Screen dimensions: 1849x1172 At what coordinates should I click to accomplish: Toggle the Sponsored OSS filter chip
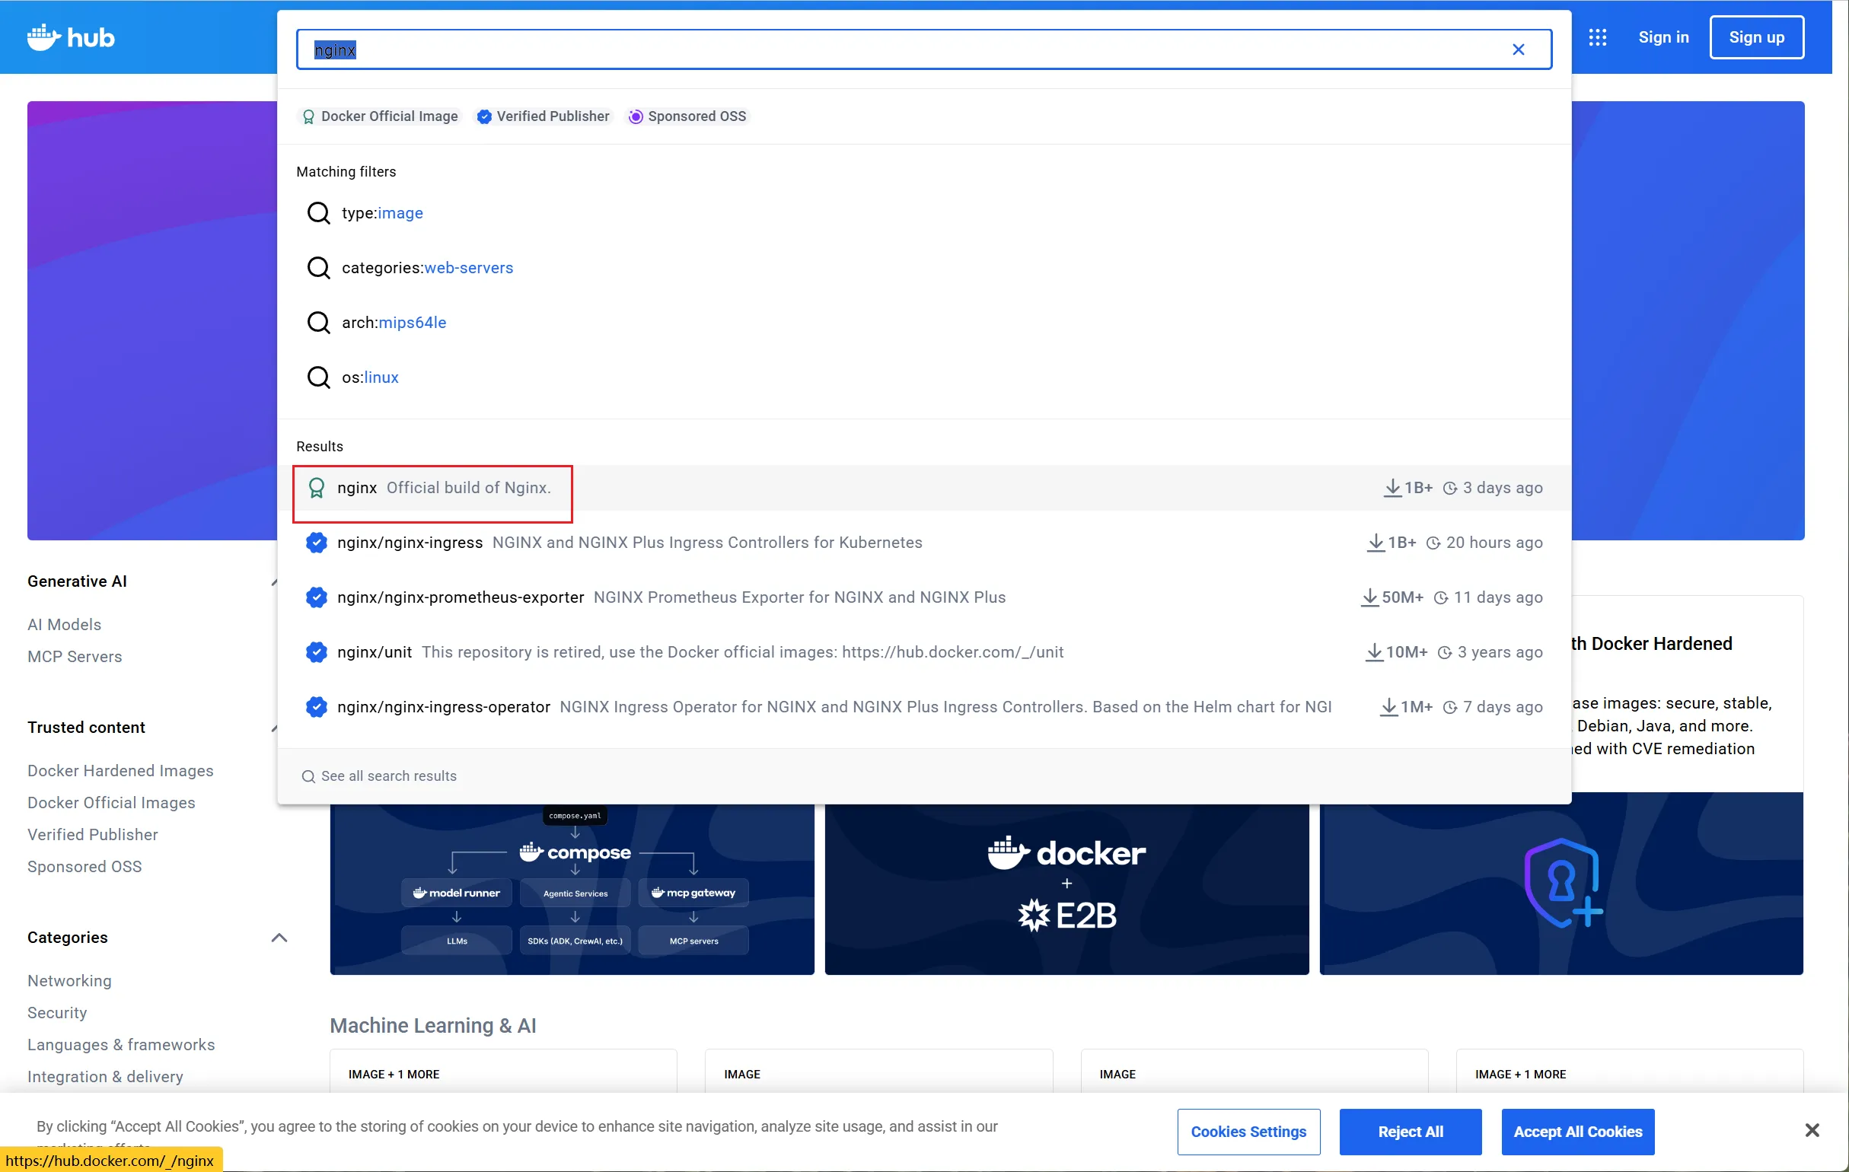point(687,116)
